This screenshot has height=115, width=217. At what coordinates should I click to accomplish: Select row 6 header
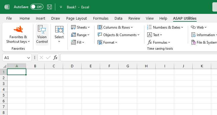3,101
